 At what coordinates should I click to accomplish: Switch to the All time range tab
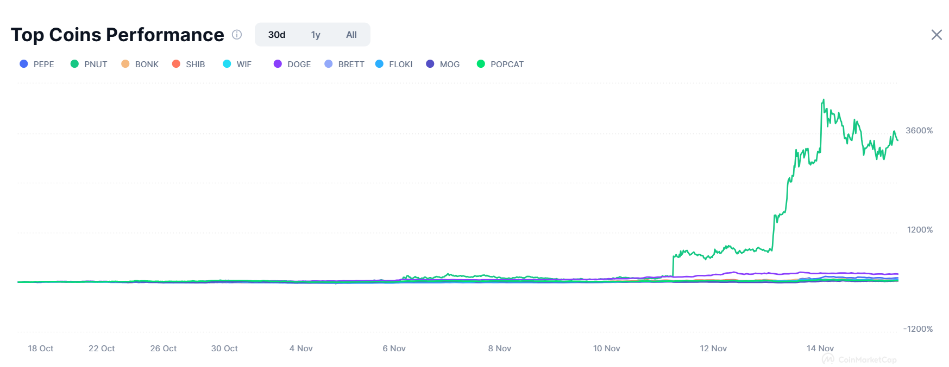pyautogui.click(x=351, y=35)
